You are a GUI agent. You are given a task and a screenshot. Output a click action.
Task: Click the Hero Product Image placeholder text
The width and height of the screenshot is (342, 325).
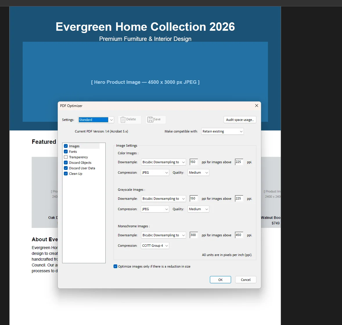coord(145,82)
